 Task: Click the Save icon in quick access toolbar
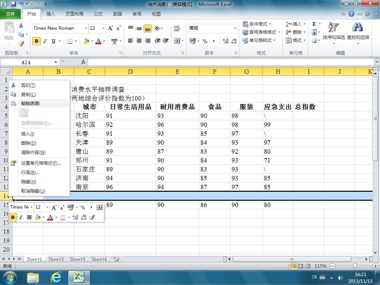point(13,4)
